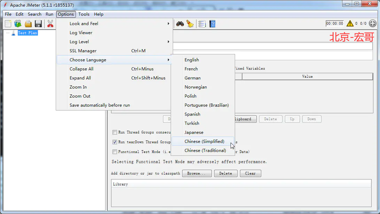
Task: Open the Search menu
Action: click(34, 14)
